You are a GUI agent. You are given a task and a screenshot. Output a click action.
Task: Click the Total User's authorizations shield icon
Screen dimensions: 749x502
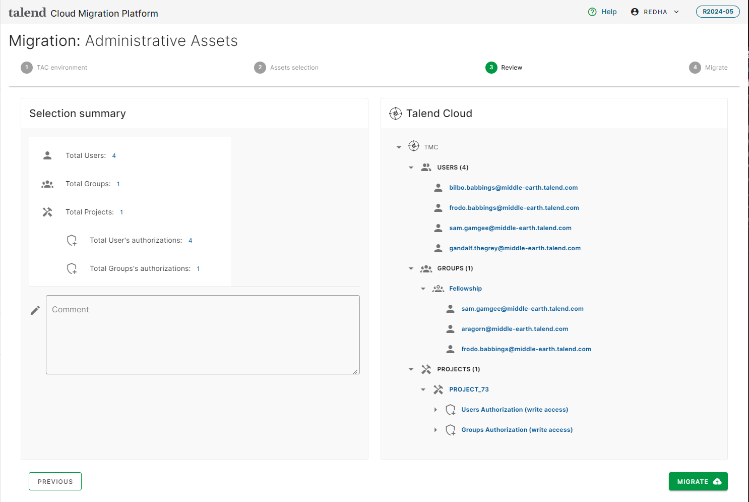click(72, 240)
